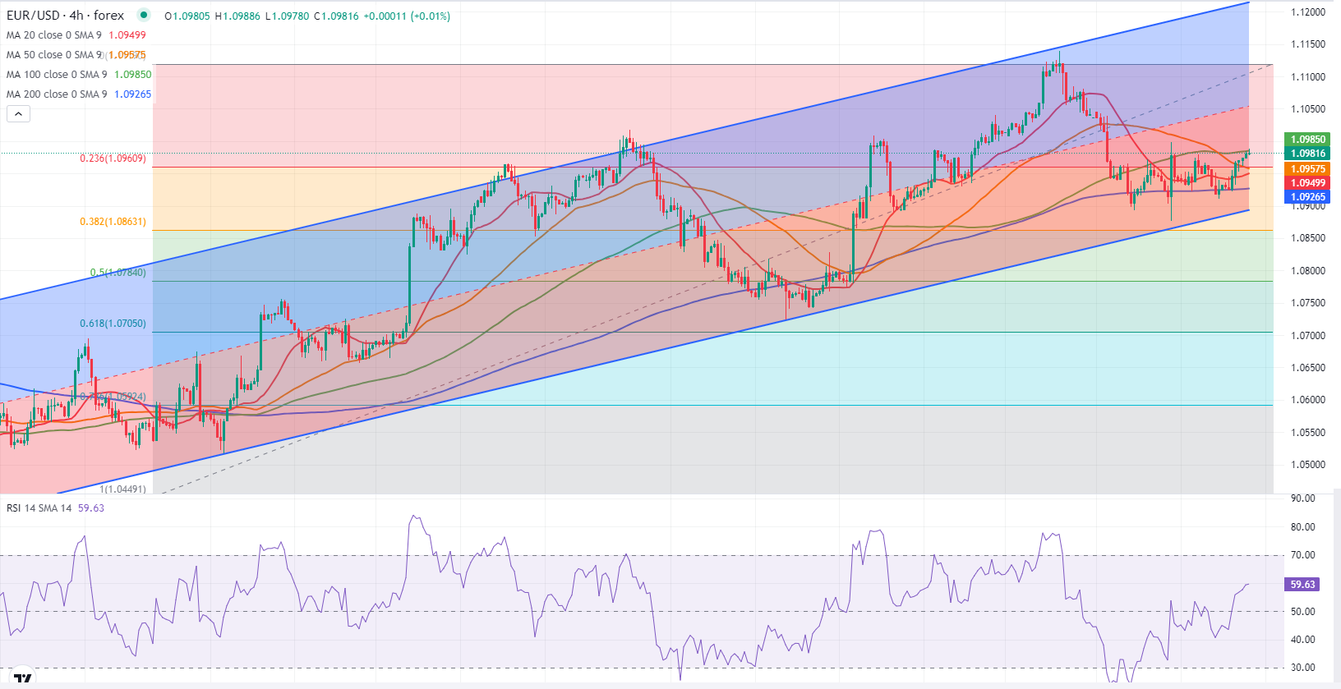Click the MA 200 legend value 1.09265
This screenshot has width=1341, height=689.
click(x=132, y=94)
